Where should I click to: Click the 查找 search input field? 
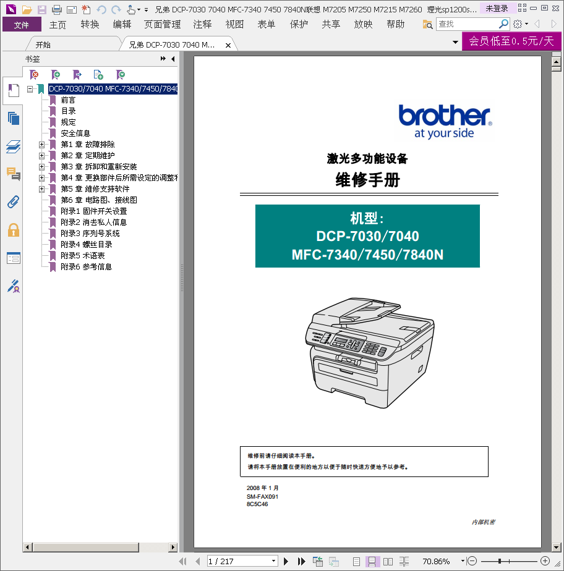coord(468,24)
